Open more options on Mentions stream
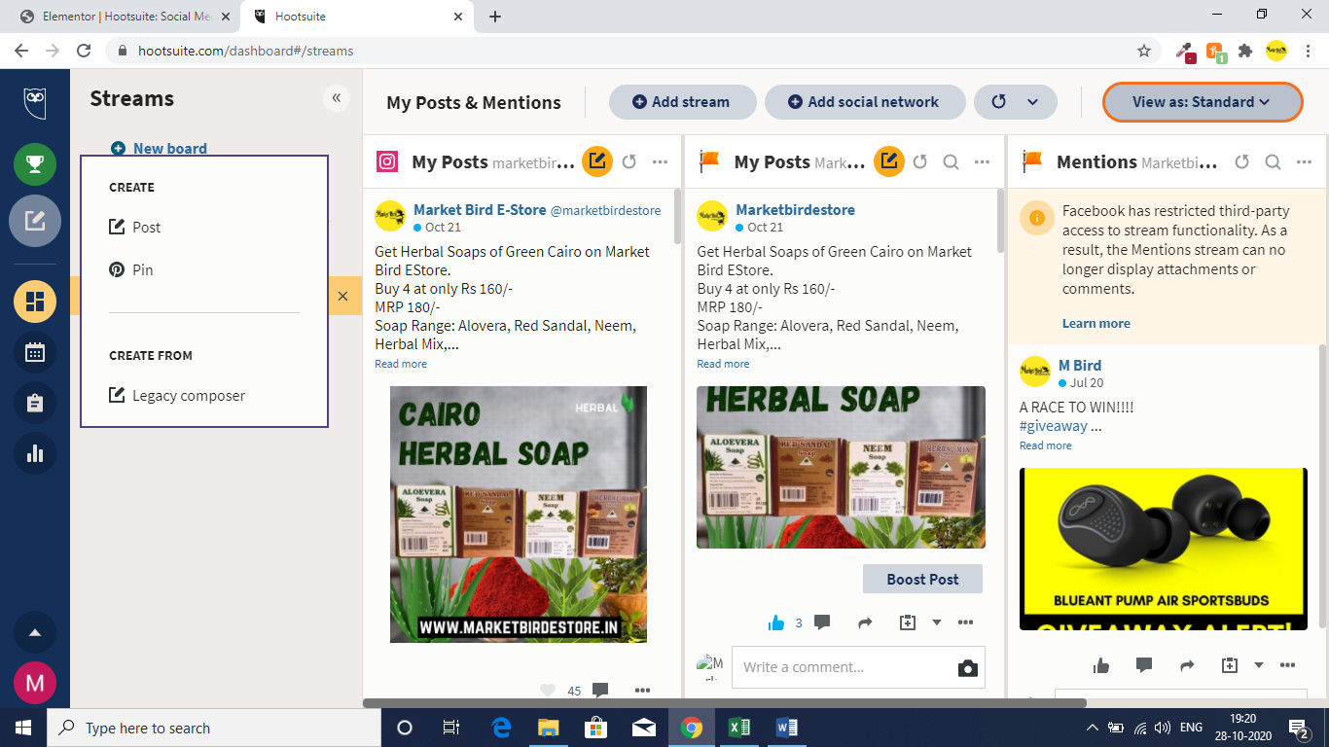 (x=1303, y=161)
